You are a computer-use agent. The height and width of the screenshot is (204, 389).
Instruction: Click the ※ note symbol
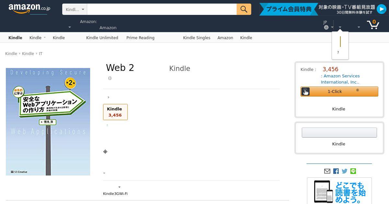coord(105,152)
